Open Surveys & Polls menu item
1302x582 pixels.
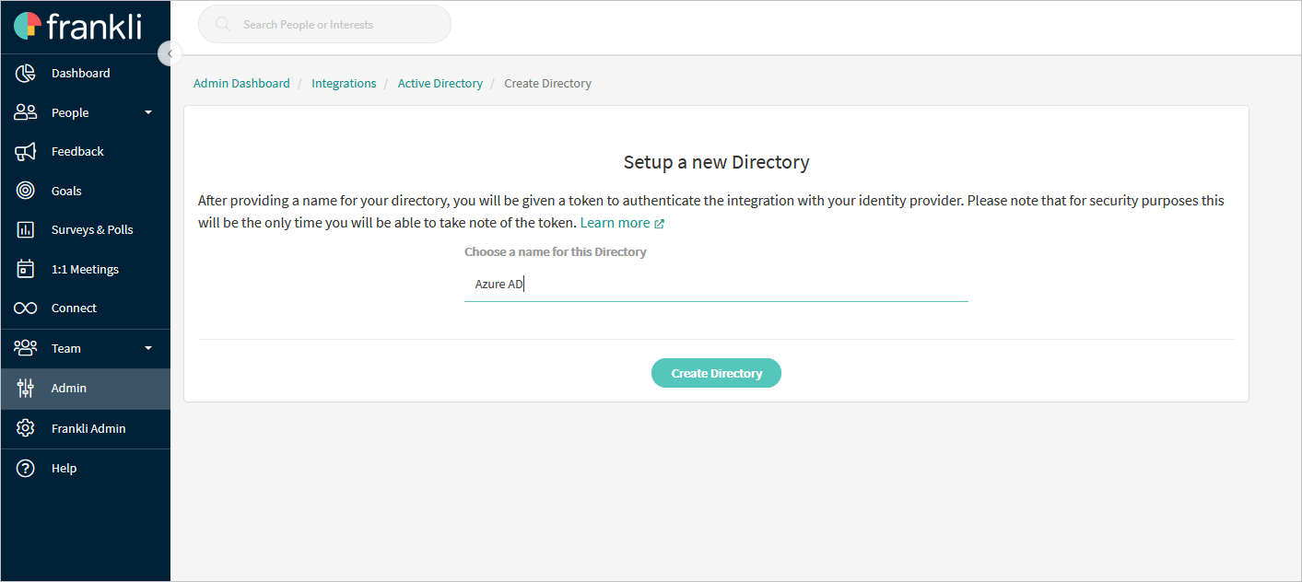(x=86, y=229)
